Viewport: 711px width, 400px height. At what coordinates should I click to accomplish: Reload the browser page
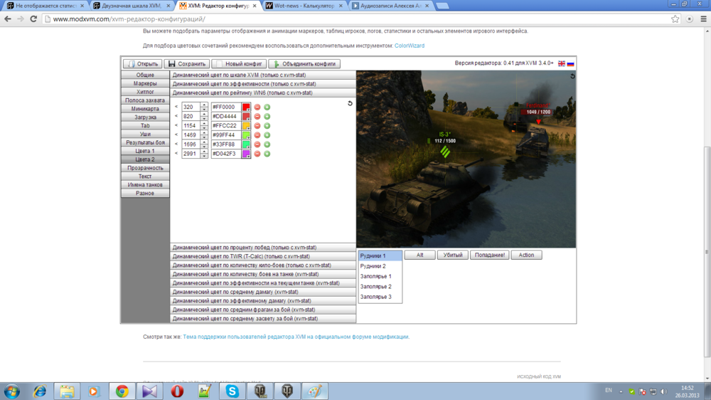(x=33, y=19)
